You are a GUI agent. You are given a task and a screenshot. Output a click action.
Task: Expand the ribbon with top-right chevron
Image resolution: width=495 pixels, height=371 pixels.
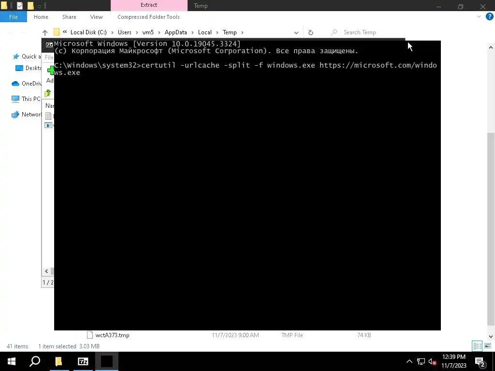(479, 17)
